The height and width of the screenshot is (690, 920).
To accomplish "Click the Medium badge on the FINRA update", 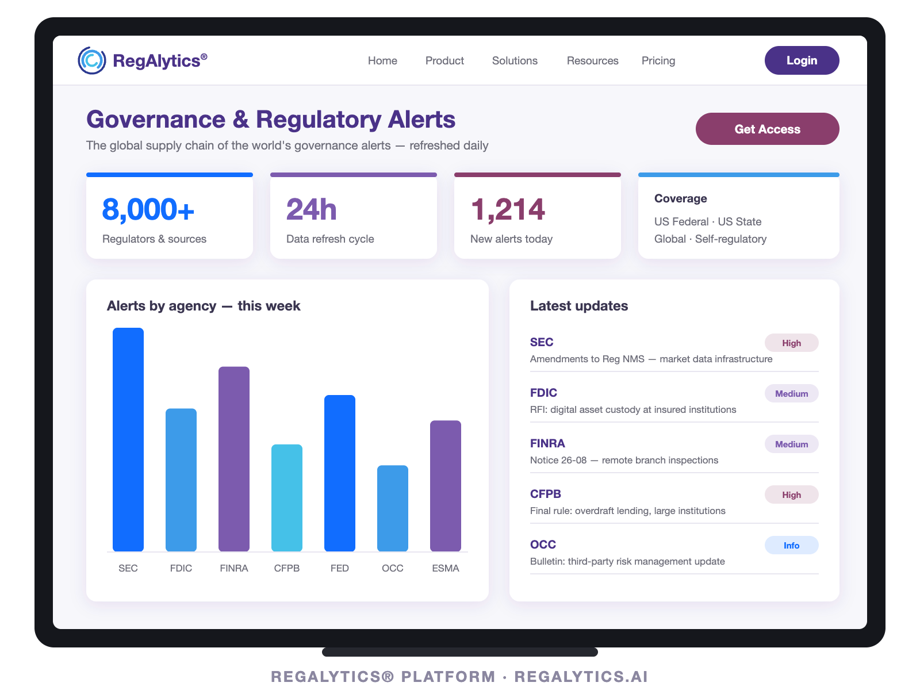I will click(792, 444).
